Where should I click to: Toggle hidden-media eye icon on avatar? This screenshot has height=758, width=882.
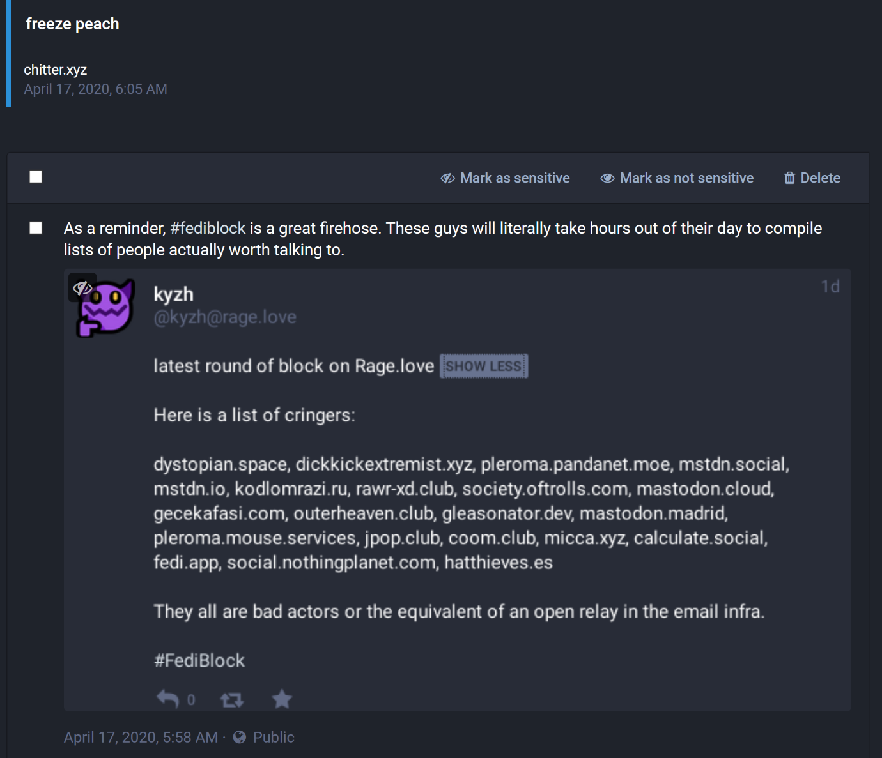[82, 288]
